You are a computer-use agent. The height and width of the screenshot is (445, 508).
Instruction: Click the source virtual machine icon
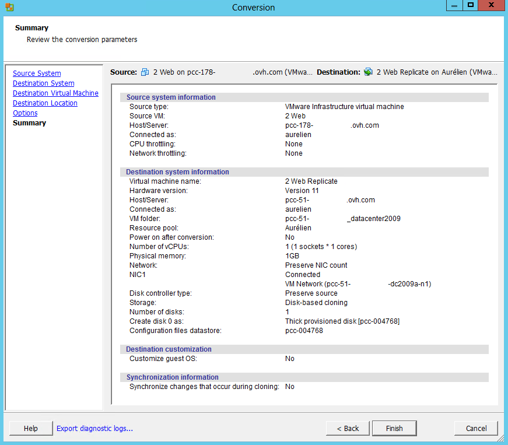(145, 72)
